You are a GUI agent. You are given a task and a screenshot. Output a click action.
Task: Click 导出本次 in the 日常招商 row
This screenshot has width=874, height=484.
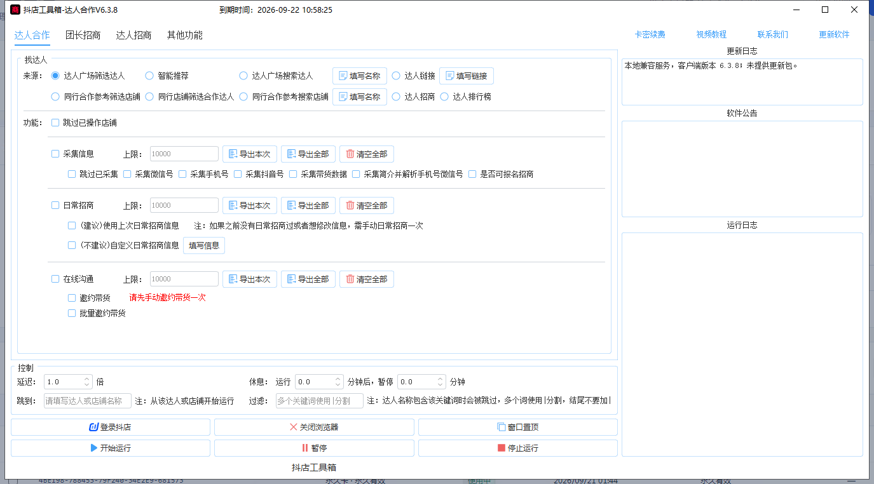[x=249, y=205]
